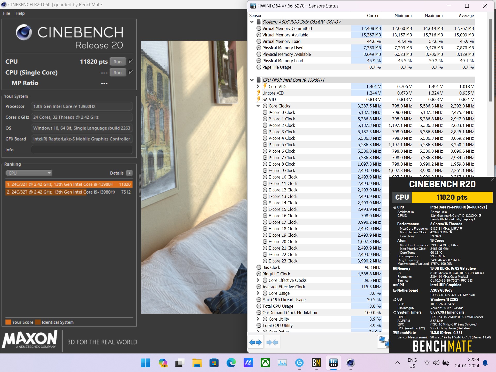
Task: Expand Core Effective Clocks row
Action: 258,280
